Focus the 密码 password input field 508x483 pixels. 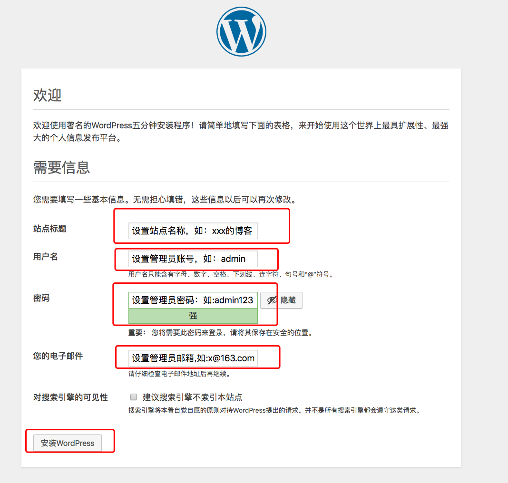click(x=193, y=300)
